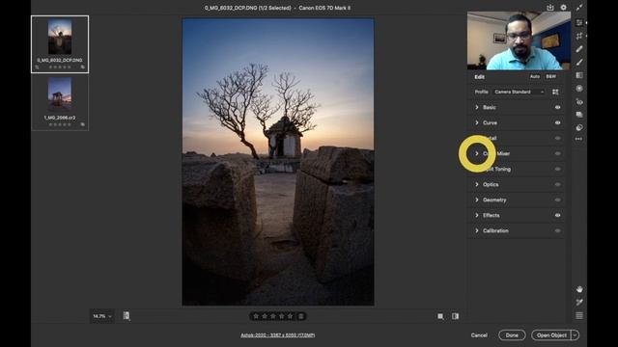Toggle visibility of Split Toning edits

pos(558,169)
